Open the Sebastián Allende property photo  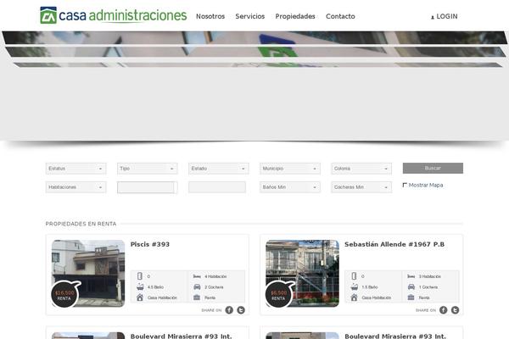[303, 273]
